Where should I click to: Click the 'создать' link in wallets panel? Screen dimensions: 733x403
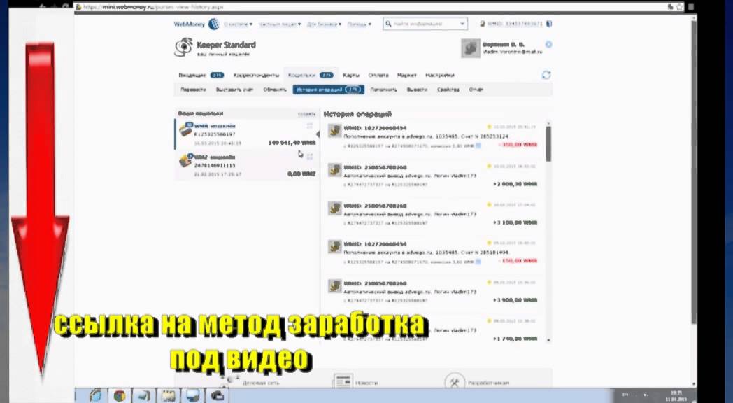pyautogui.click(x=306, y=114)
